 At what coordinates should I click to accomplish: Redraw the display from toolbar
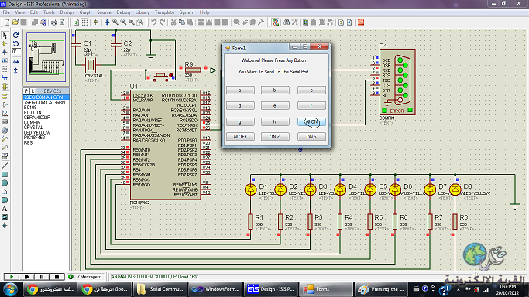77,22
